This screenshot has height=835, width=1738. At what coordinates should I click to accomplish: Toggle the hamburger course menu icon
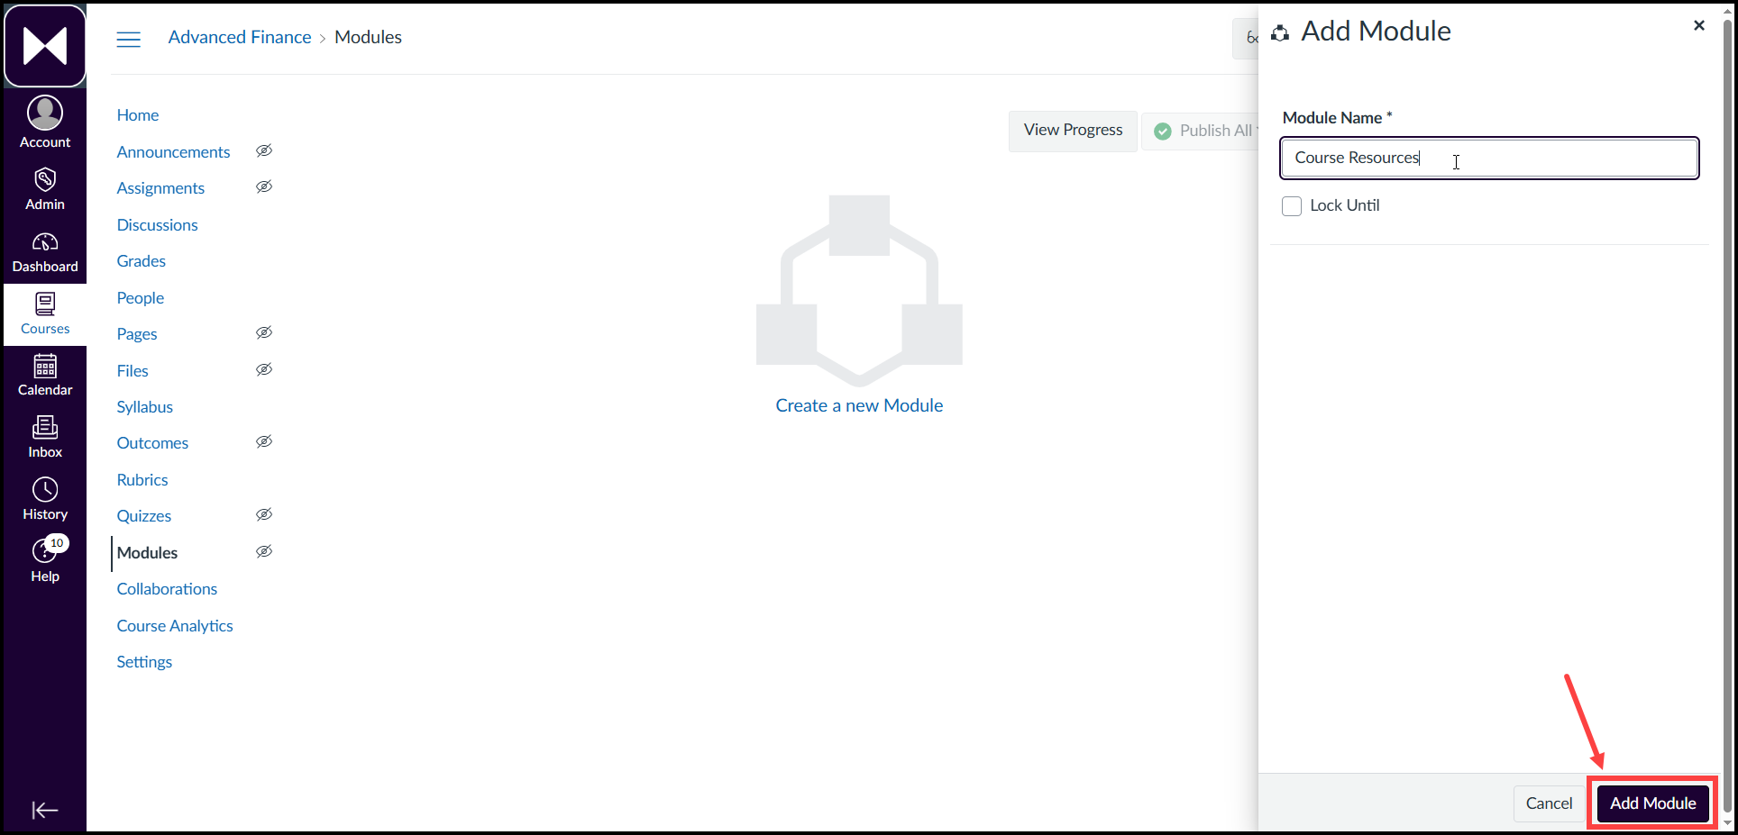pos(129,39)
